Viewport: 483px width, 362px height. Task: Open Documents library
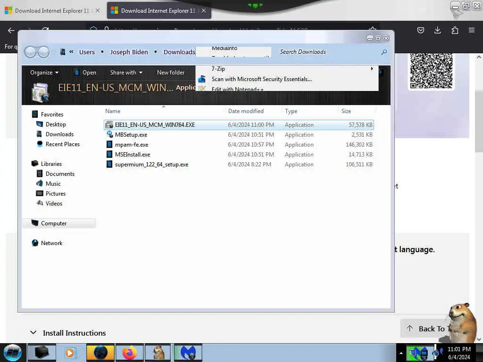[x=60, y=173]
